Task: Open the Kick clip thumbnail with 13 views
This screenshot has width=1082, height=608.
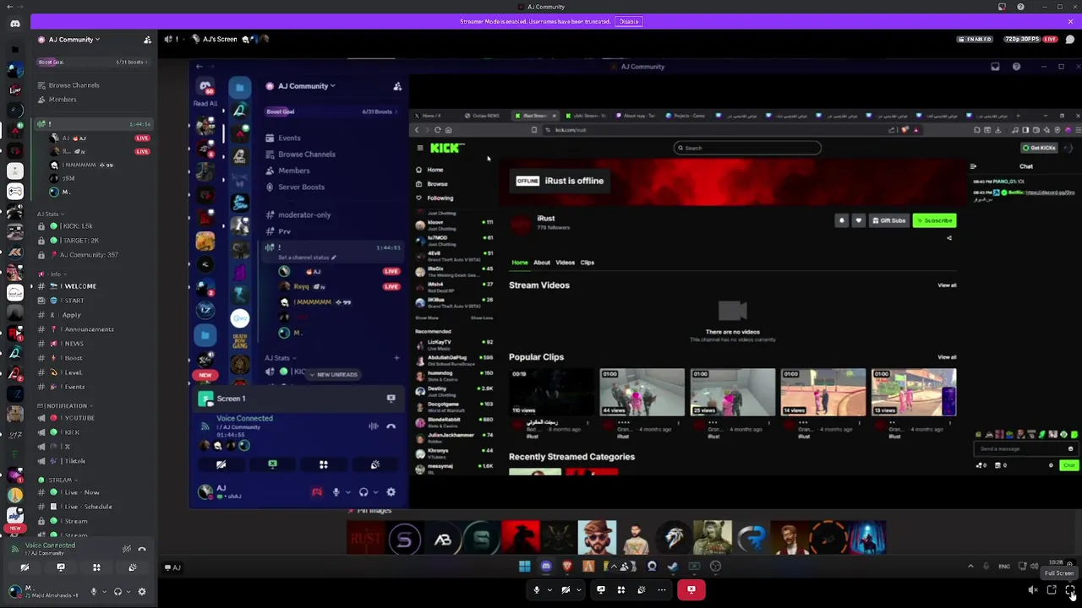Action: click(914, 392)
